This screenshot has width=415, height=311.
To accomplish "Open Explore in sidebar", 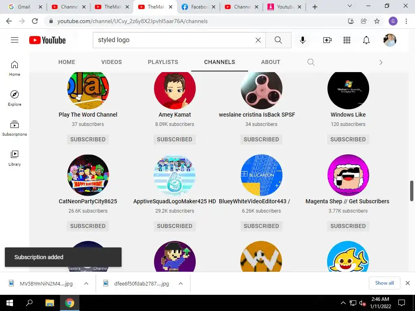I will (x=15, y=98).
